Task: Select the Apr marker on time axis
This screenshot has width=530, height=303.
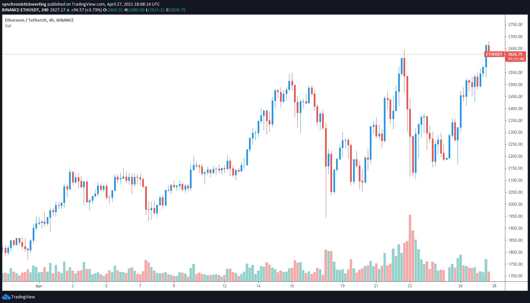Action: click(x=39, y=286)
